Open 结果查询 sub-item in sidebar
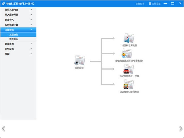The image size is (184, 138). (x=13, y=39)
